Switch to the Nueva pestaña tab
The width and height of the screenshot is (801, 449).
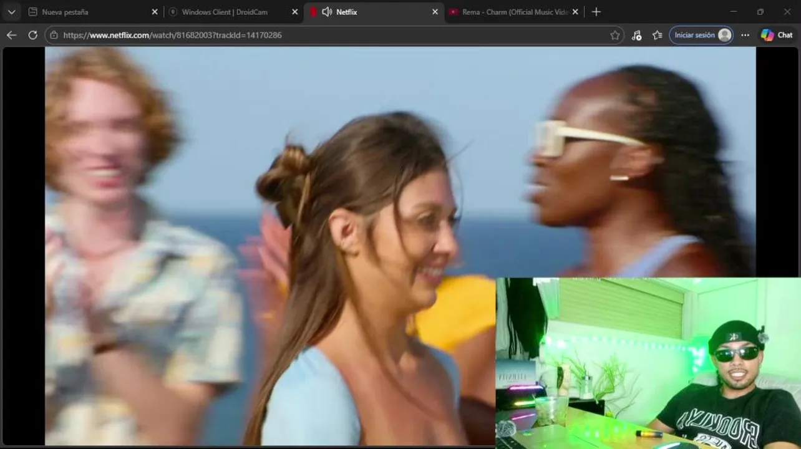click(94, 12)
